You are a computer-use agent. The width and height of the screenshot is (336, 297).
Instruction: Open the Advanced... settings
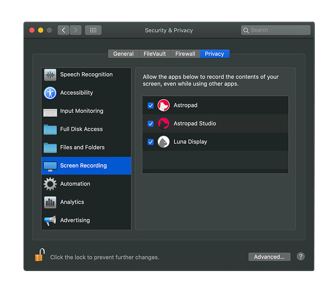click(269, 257)
